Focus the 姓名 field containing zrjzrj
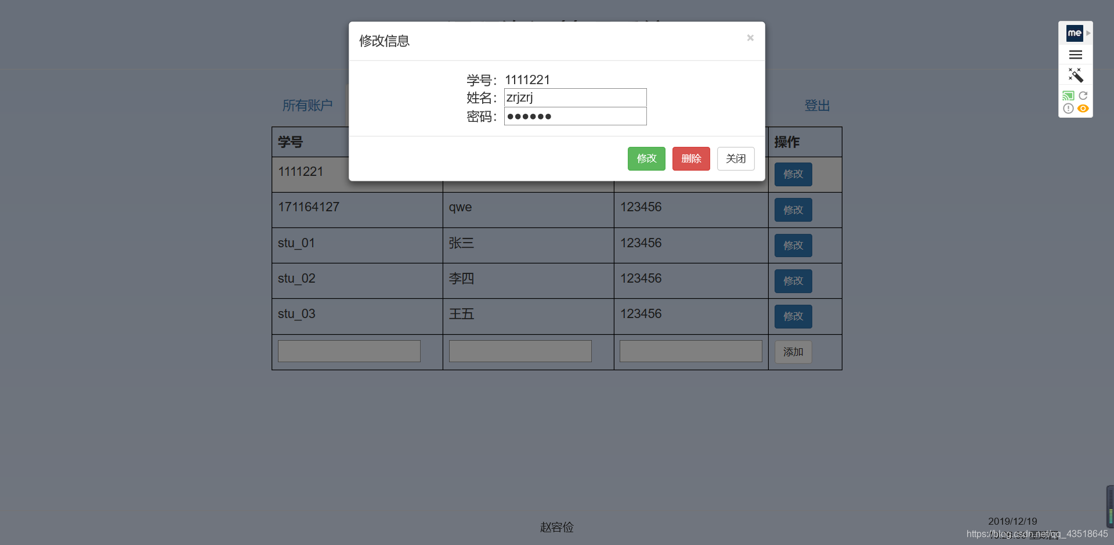This screenshot has height=545, width=1114. pos(575,98)
